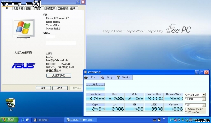Switch to the 電腦名稱 tab
This screenshot has height=123, width=211.
coord(18,8)
